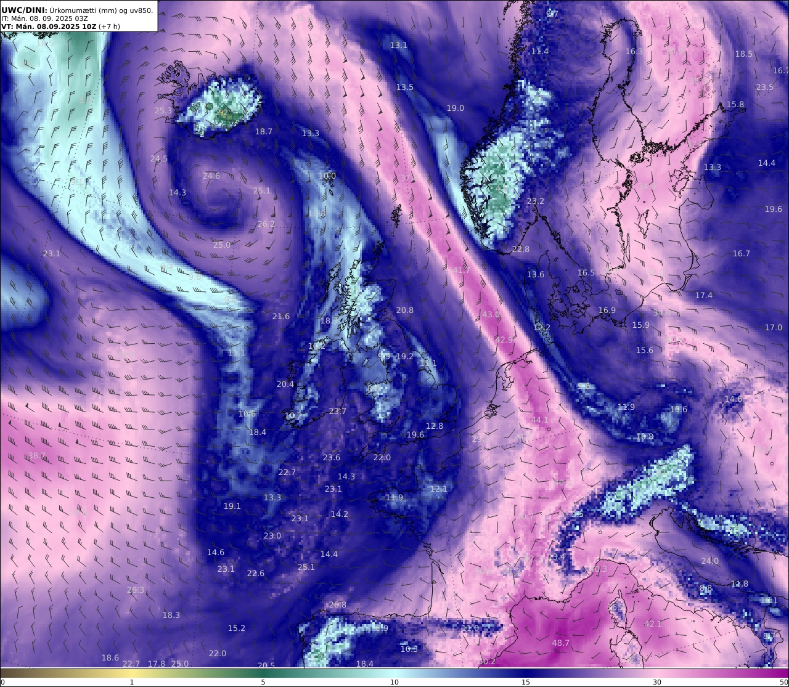Click the 16.3 value on the map

pos(634,51)
